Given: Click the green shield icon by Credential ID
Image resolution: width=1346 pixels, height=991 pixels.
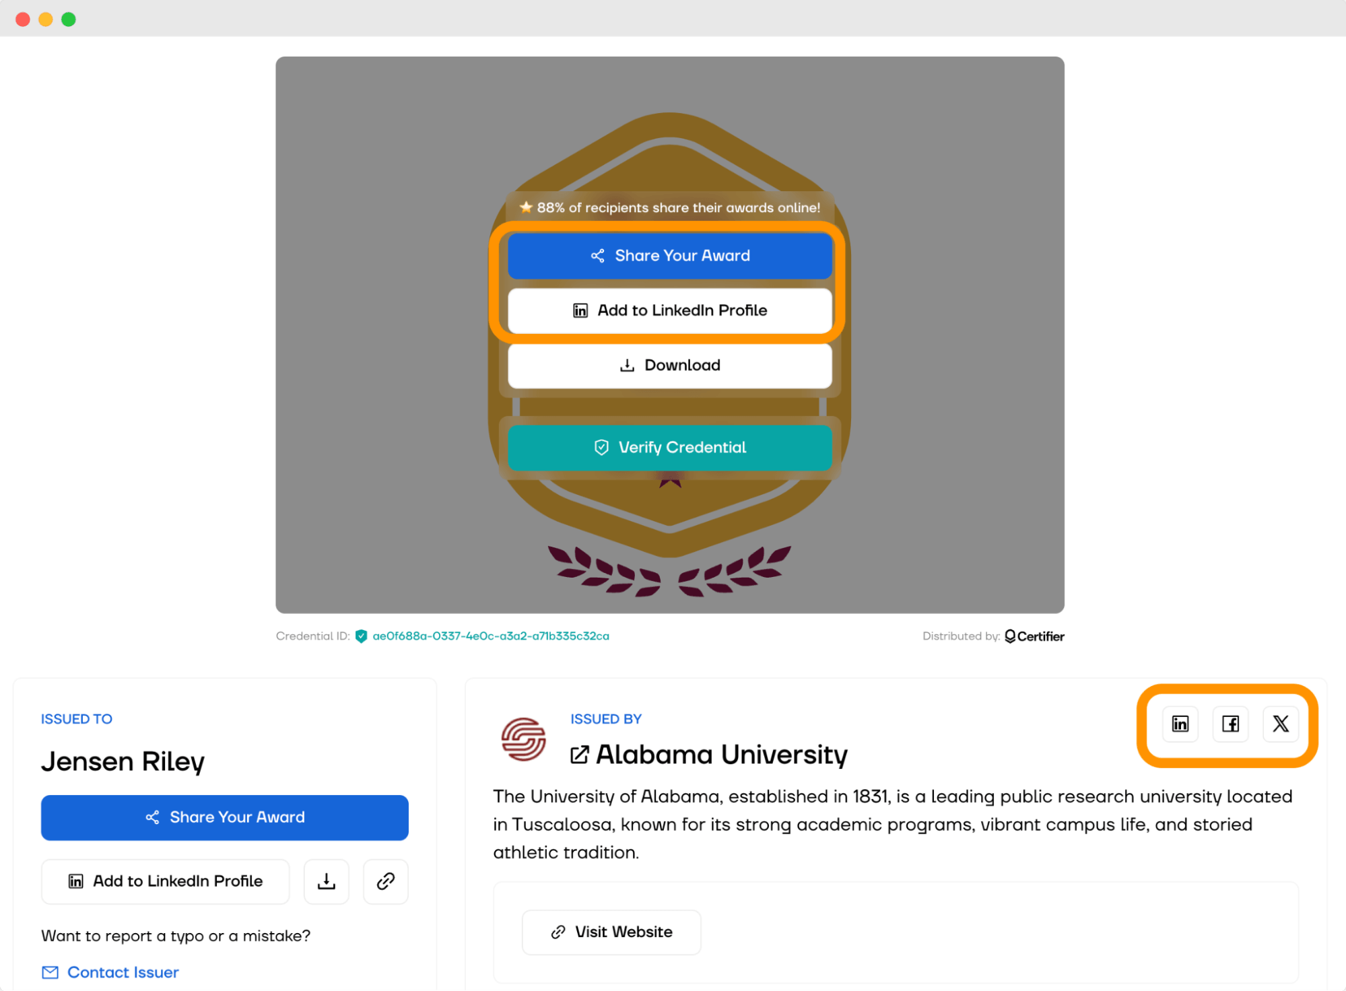Looking at the screenshot, I should 362,636.
